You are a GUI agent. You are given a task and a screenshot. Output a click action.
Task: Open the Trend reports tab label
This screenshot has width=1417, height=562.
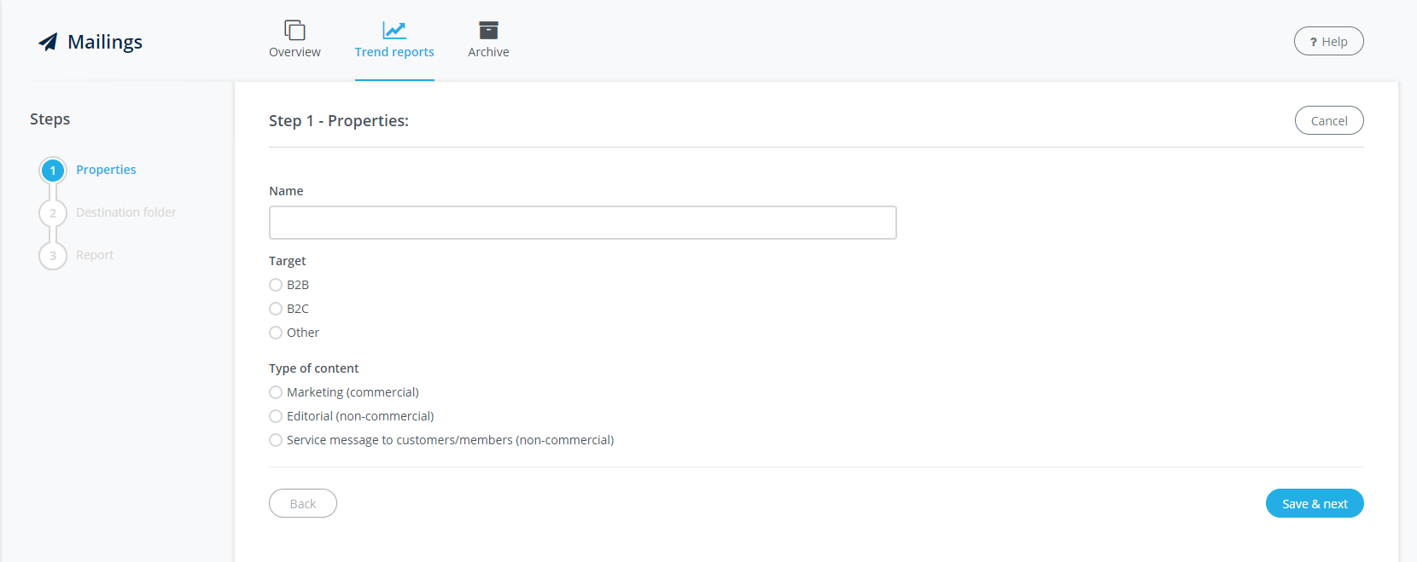394,52
